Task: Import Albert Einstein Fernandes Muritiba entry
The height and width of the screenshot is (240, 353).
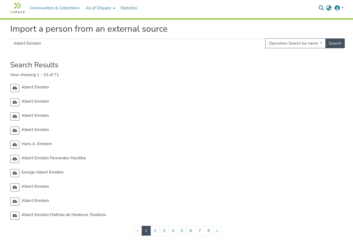Action: click(15, 159)
